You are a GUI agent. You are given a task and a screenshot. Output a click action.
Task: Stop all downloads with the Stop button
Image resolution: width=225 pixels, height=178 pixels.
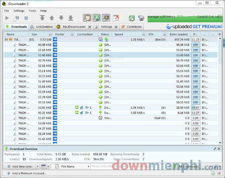coord(26,18)
